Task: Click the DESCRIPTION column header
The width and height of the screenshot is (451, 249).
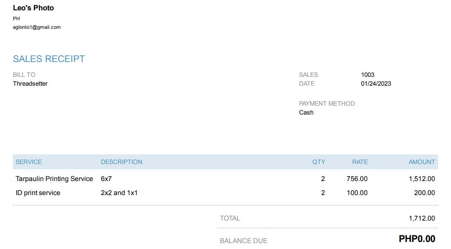Action: pyautogui.click(x=121, y=162)
